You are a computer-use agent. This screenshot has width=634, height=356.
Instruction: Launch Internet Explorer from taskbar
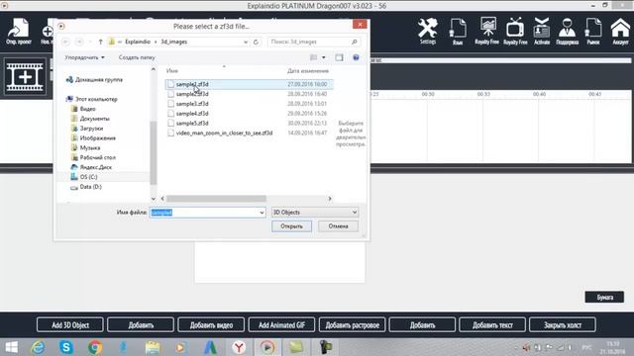38,347
